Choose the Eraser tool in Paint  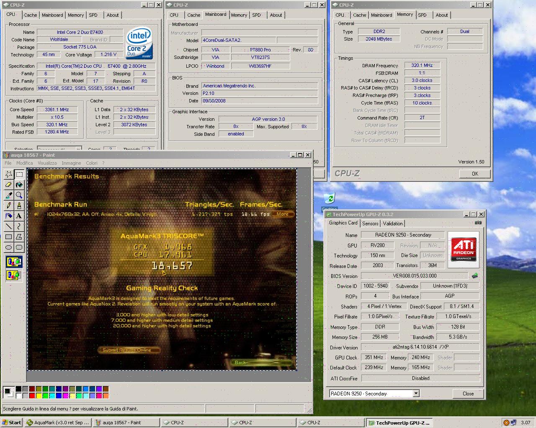9,184
